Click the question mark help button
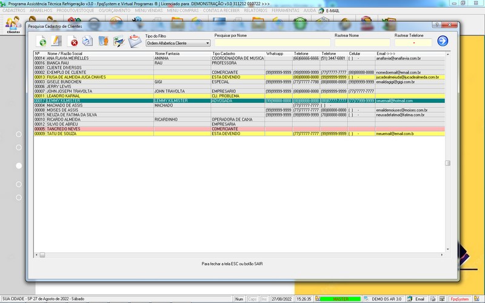The width and height of the screenshot is (485, 303). click(436, 25)
